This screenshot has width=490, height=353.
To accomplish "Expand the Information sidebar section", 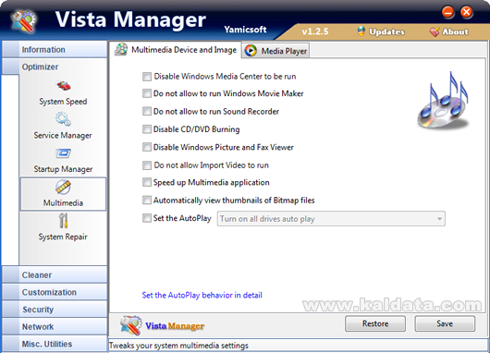I will 55,49.
